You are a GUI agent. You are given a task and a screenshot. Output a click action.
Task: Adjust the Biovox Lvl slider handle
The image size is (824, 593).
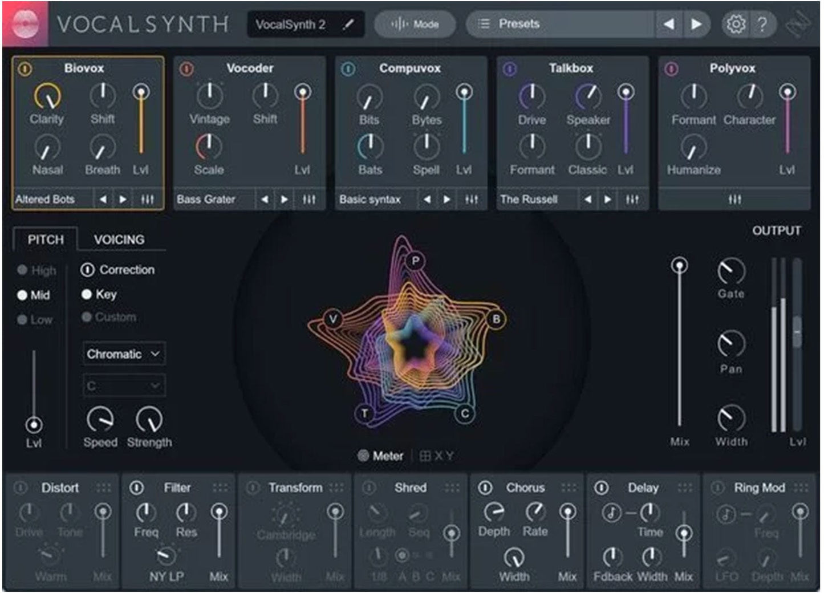point(141,92)
